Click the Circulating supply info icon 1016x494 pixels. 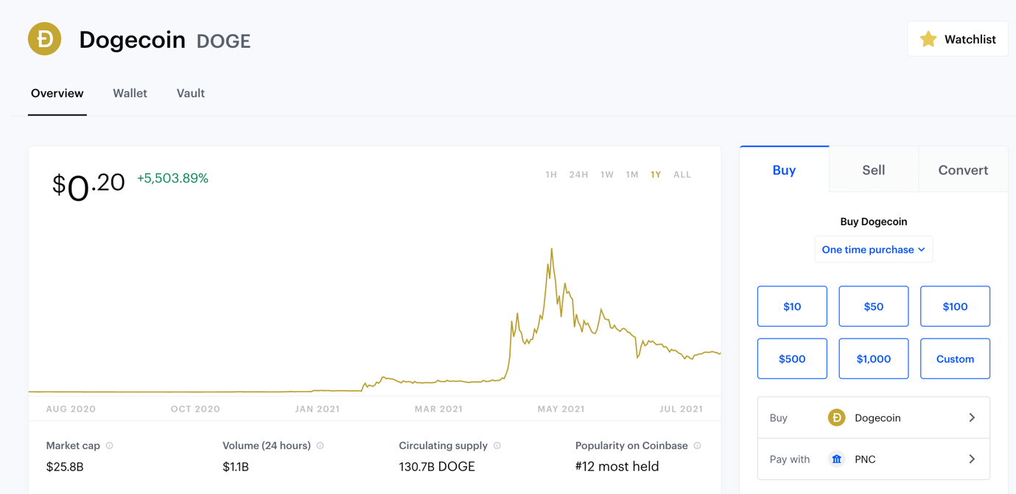coord(497,445)
